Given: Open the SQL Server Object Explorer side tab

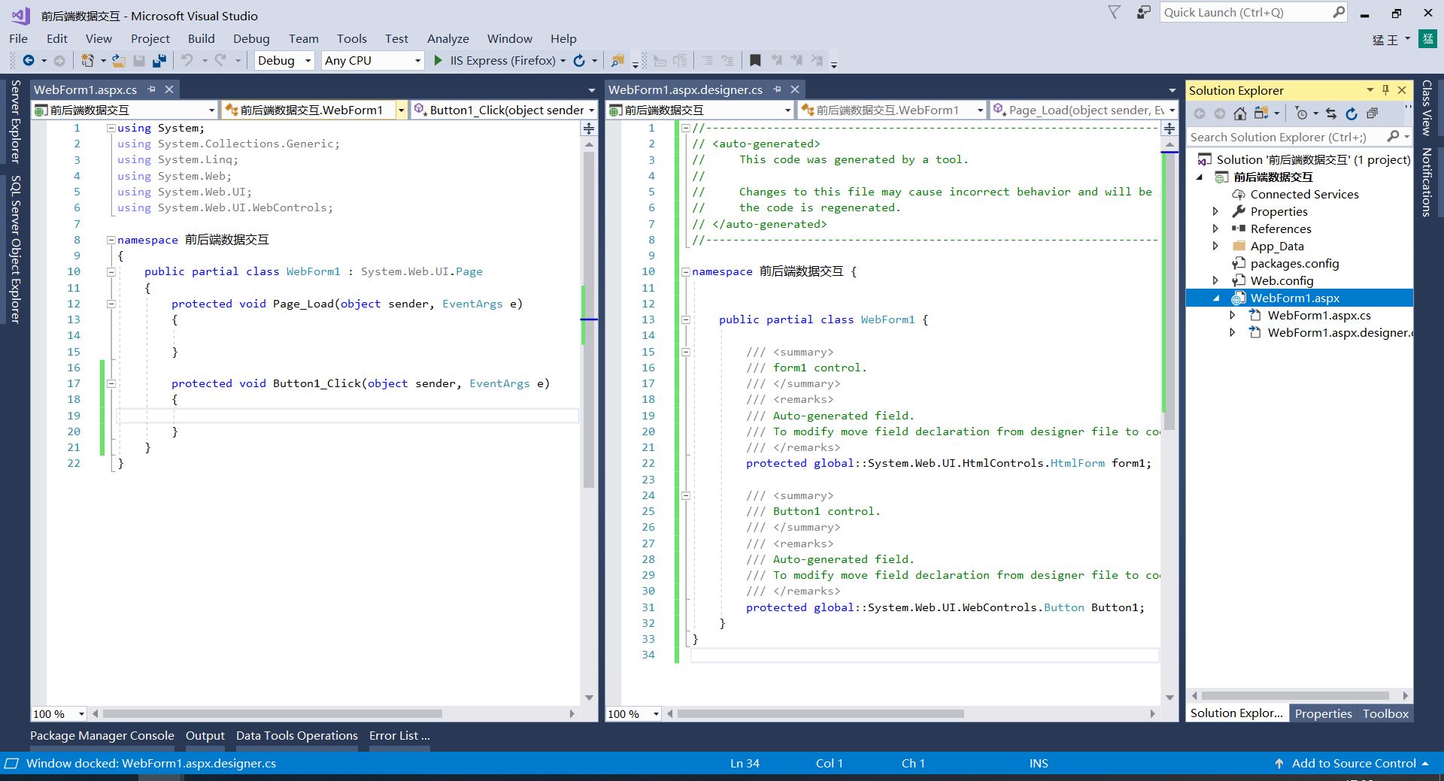Looking at the screenshot, I should click(15, 249).
